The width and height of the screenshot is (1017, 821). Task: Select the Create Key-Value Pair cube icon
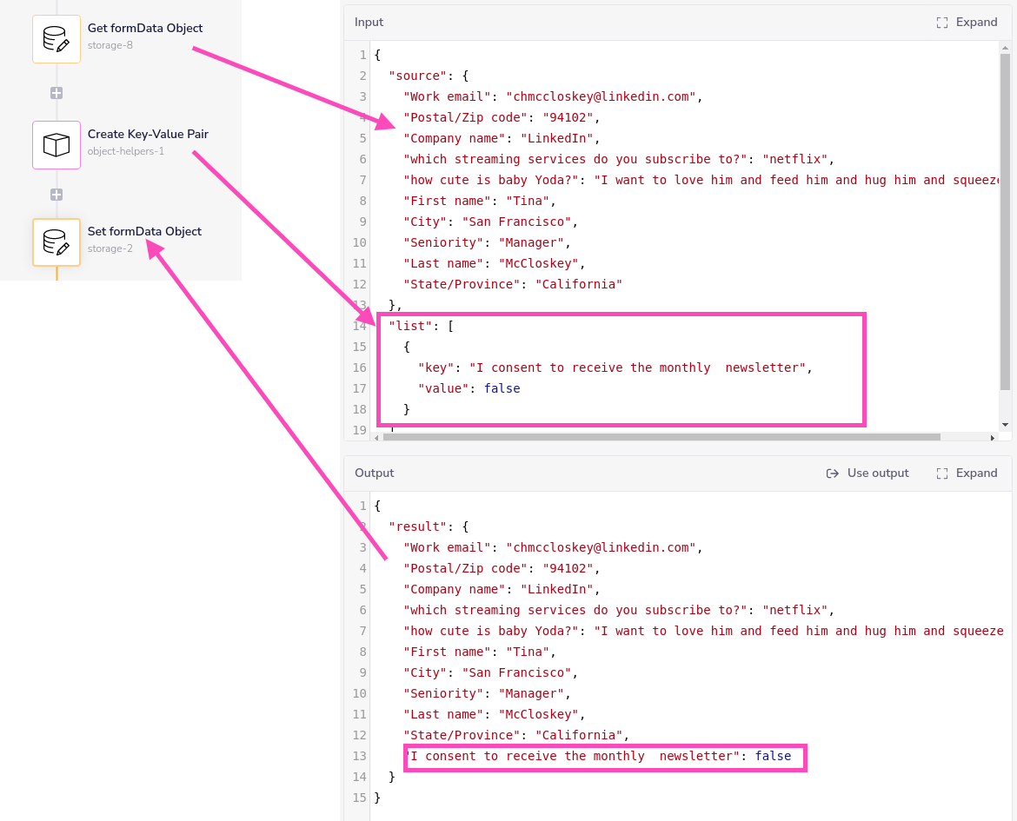[x=56, y=145]
